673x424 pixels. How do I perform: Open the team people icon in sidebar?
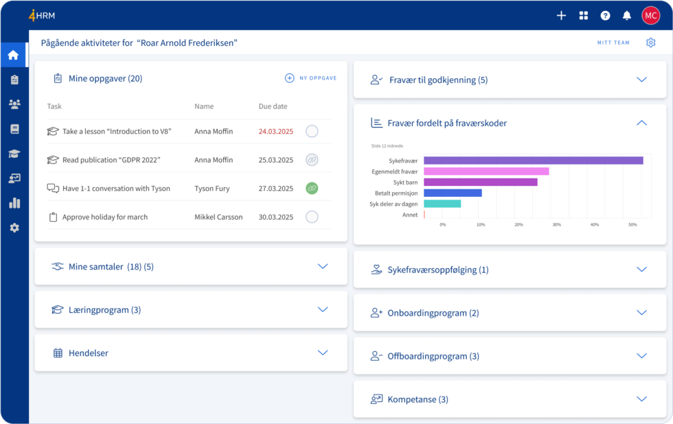click(x=14, y=104)
